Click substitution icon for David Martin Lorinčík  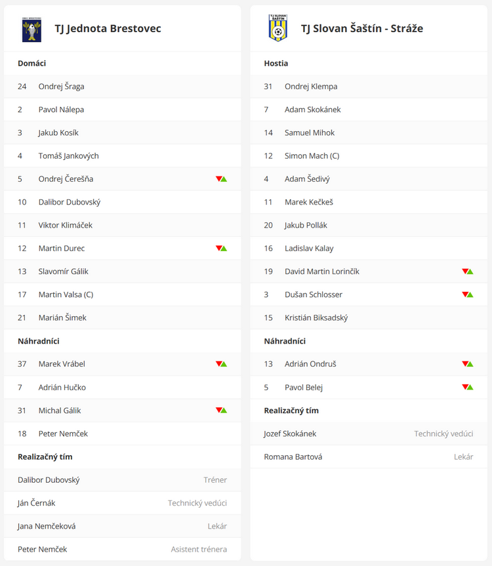[468, 272]
